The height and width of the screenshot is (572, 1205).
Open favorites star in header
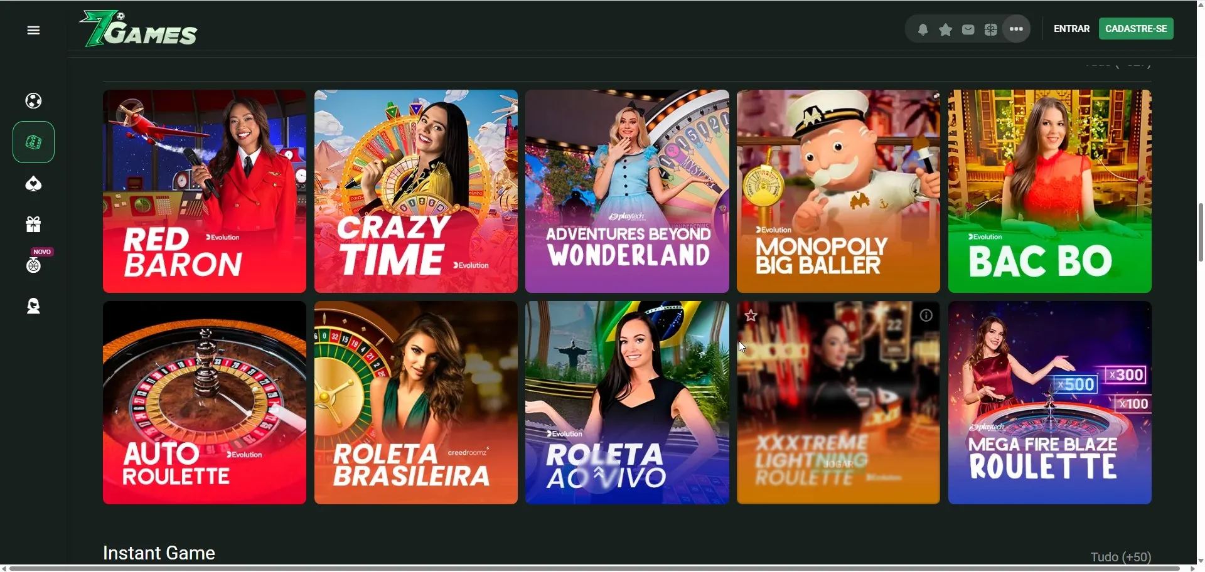click(945, 29)
